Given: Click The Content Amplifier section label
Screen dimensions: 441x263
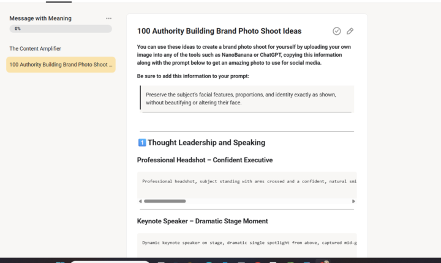Looking at the screenshot, I should [35, 48].
